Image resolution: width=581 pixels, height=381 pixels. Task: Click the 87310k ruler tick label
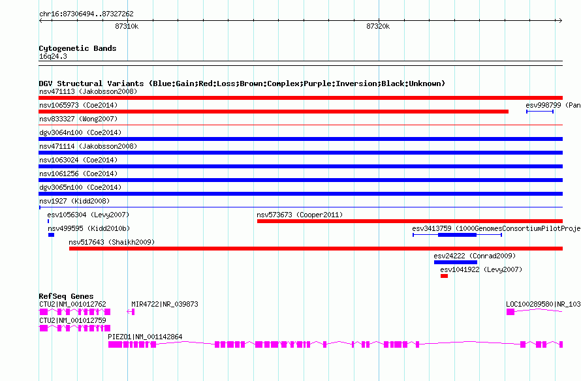[127, 26]
